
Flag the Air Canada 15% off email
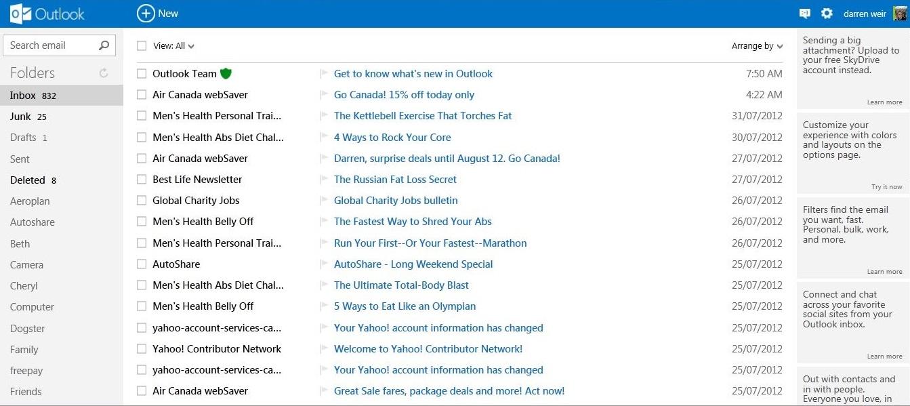point(323,95)
